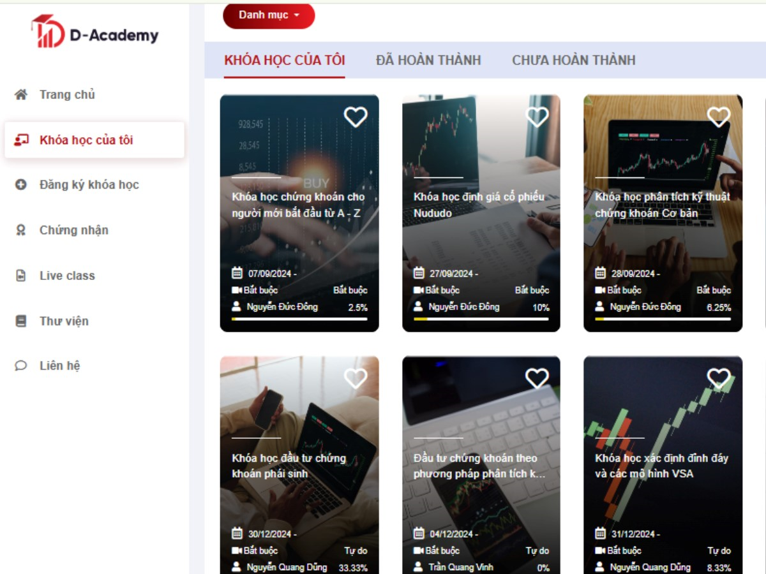Open course Khóa học xác định đỉnh đáy

coord(663,465)
